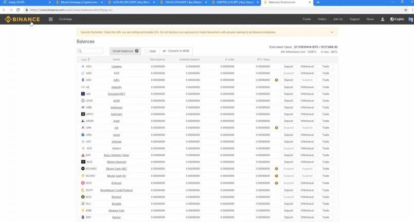The width and height of the screenshot is (414, 222).
Task: Click Withdrawal for BNB
Action: click(x=307, y=210)
